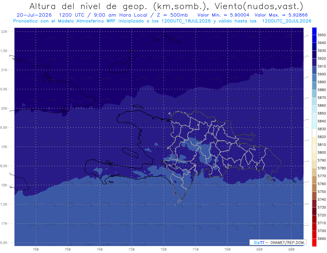The height and width of the screenshot is (253, 327).
Task: Pick the tan color band between 5770 and 5780
Action: (x=314, y=172)
